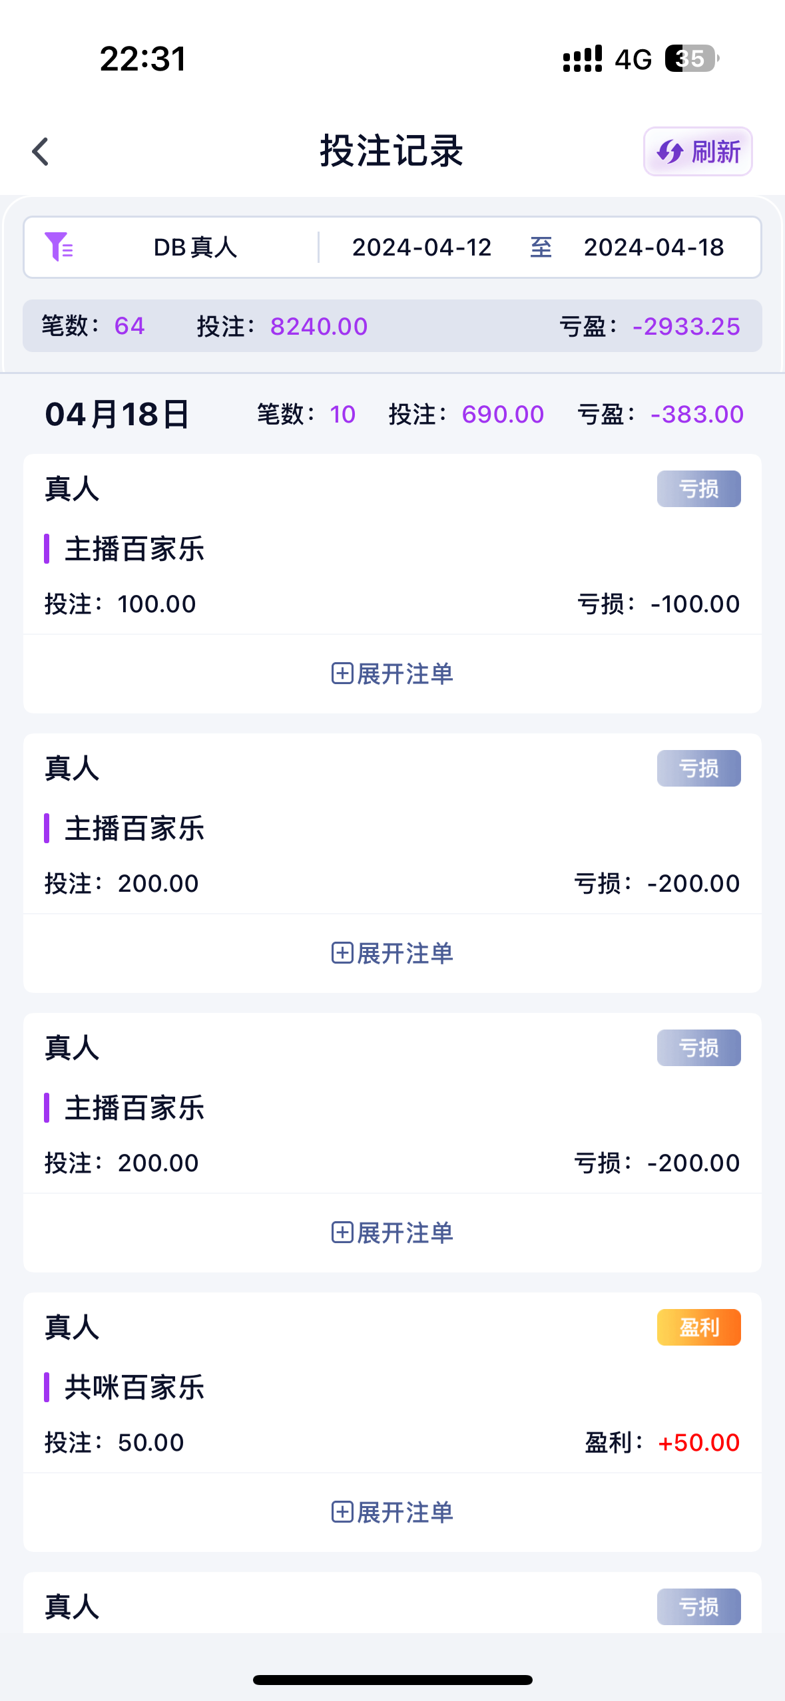Click the refresh lightning icon

point(669,152)
